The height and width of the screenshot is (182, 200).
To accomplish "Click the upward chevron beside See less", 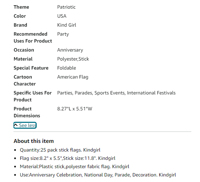I will (x=16, y=125).
